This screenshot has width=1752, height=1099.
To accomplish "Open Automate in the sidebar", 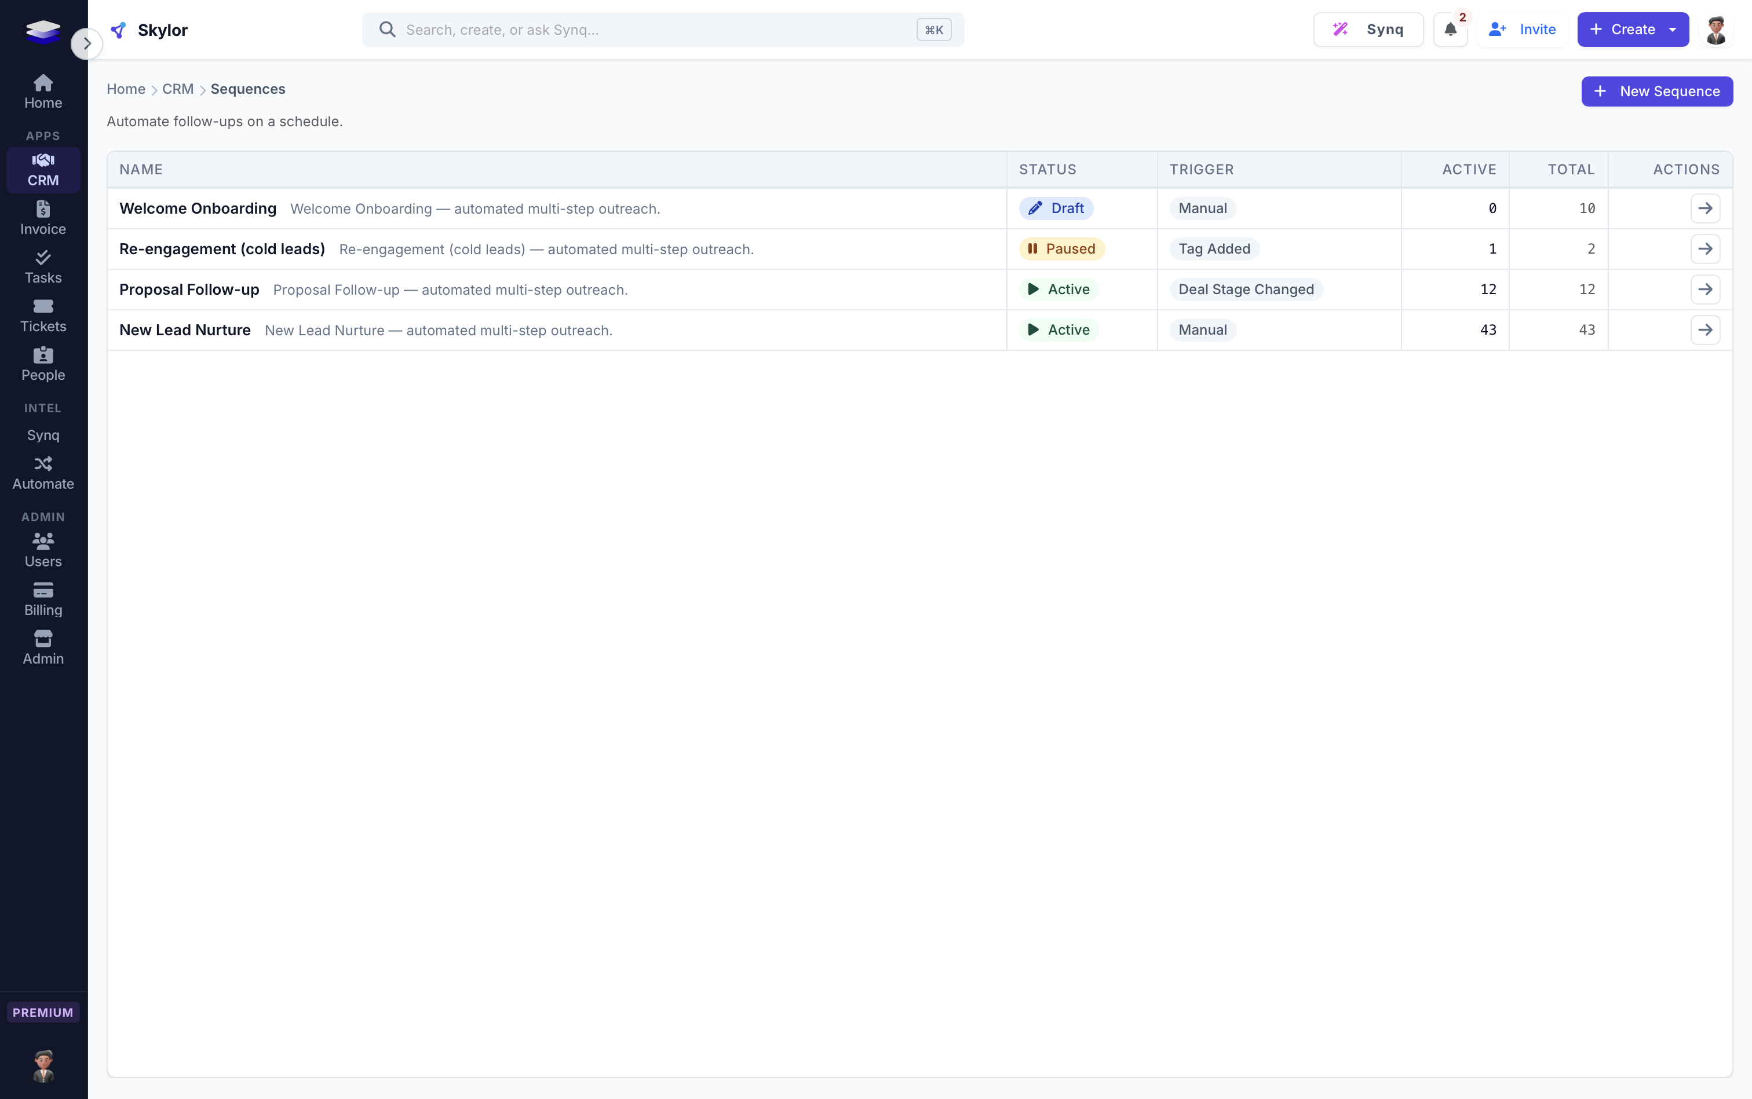I will coord(43,473).
